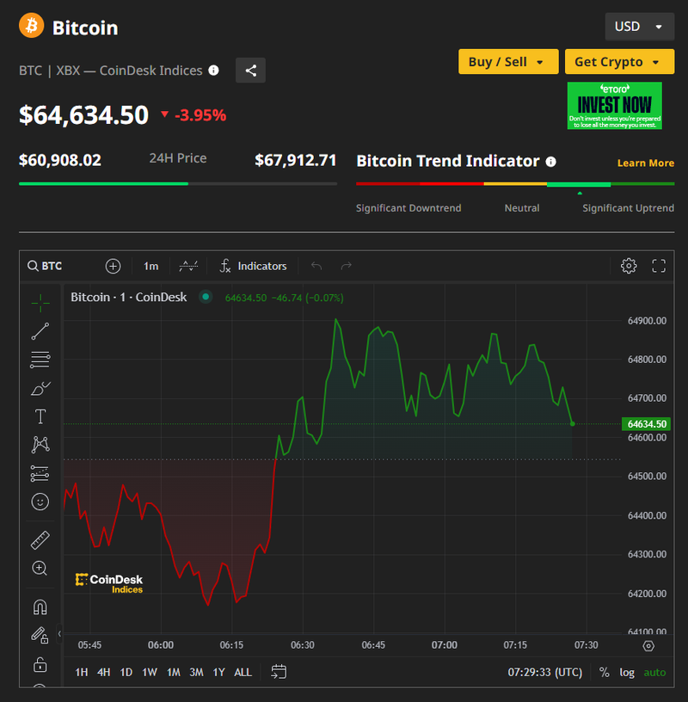
Task: Select the ruler measure tool
Action: (x=40, y=540)
